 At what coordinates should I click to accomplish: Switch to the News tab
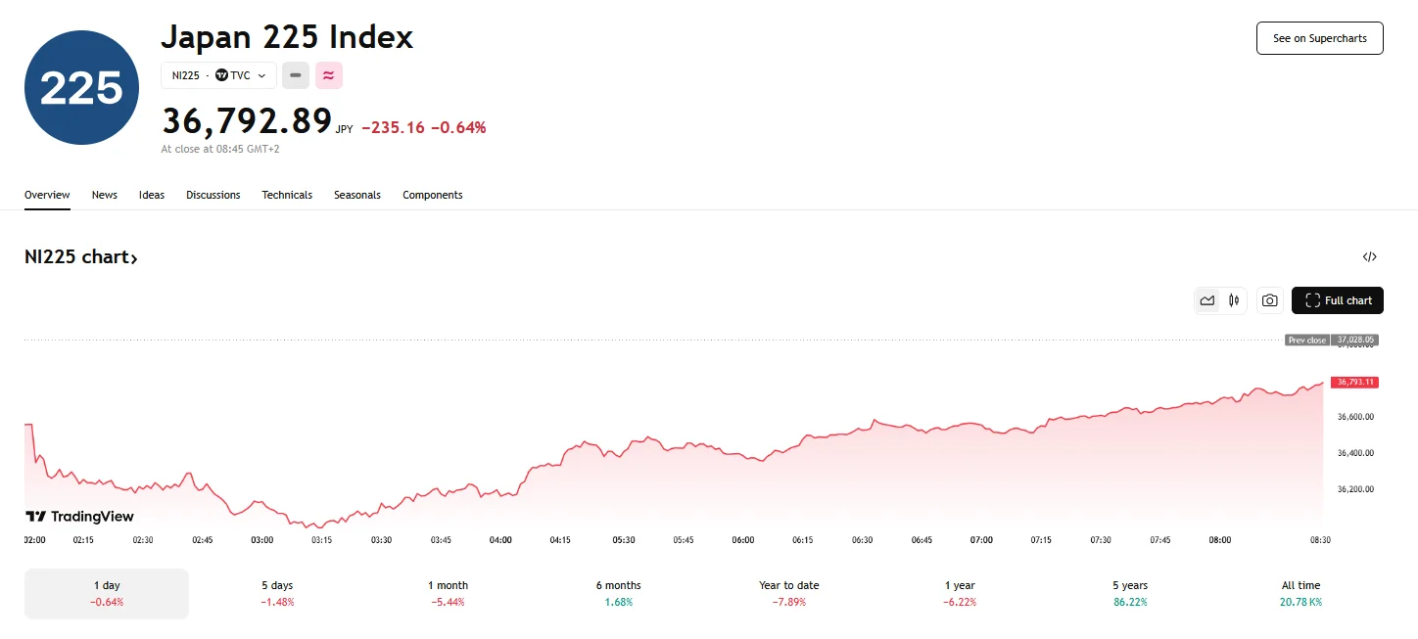pos(104,195)
